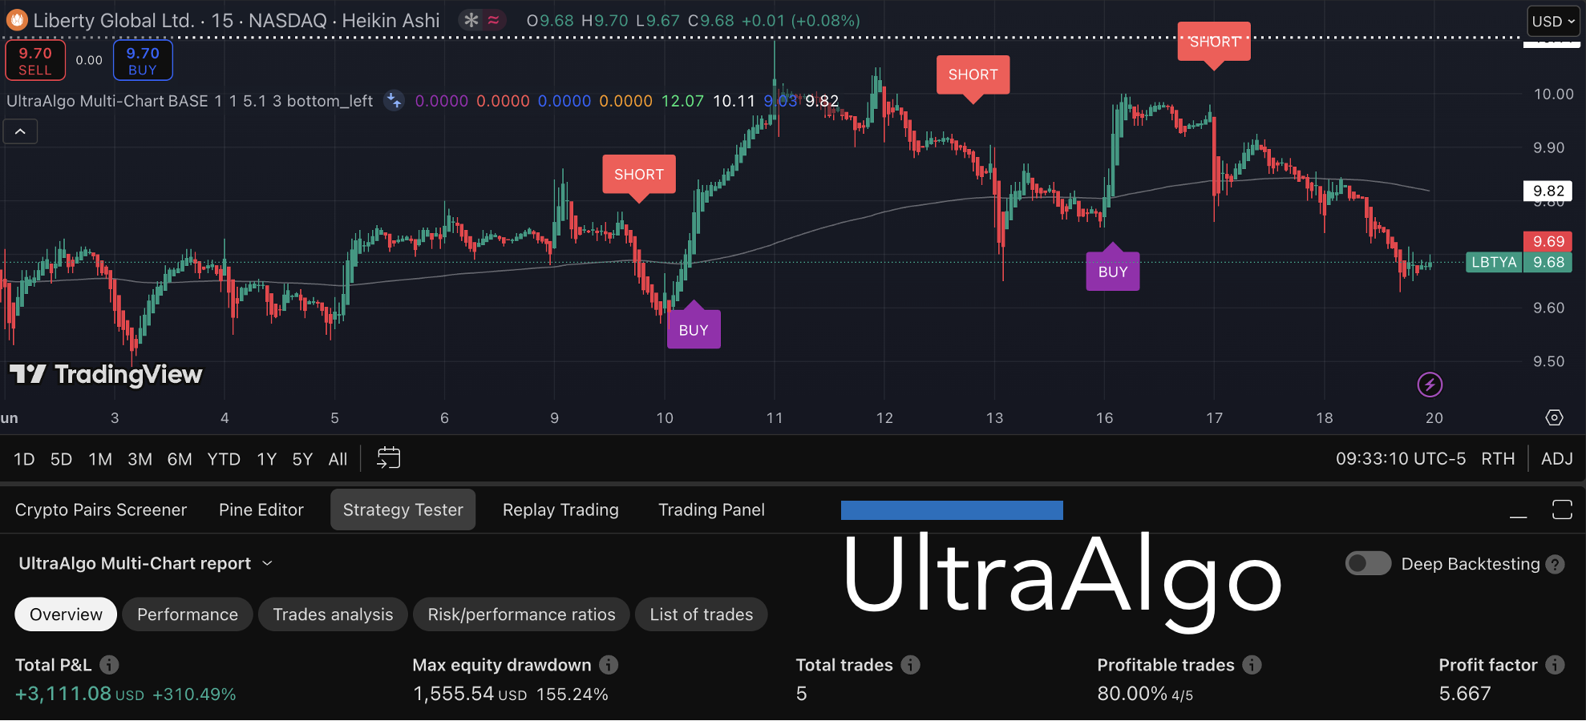
Task: Click the Liberty Global Ltd. symbol title
Action: tap(114, 21)
